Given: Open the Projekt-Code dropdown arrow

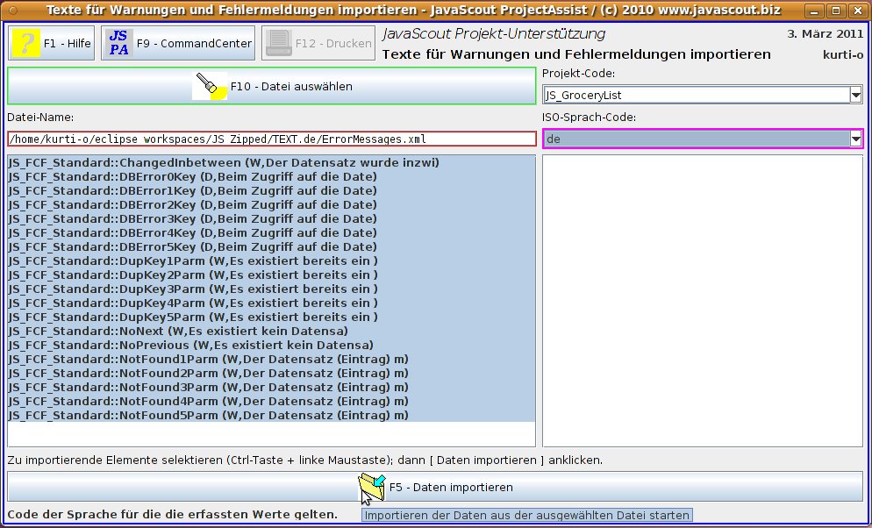Looking at the screenshot, I should (x=855, y=95).
